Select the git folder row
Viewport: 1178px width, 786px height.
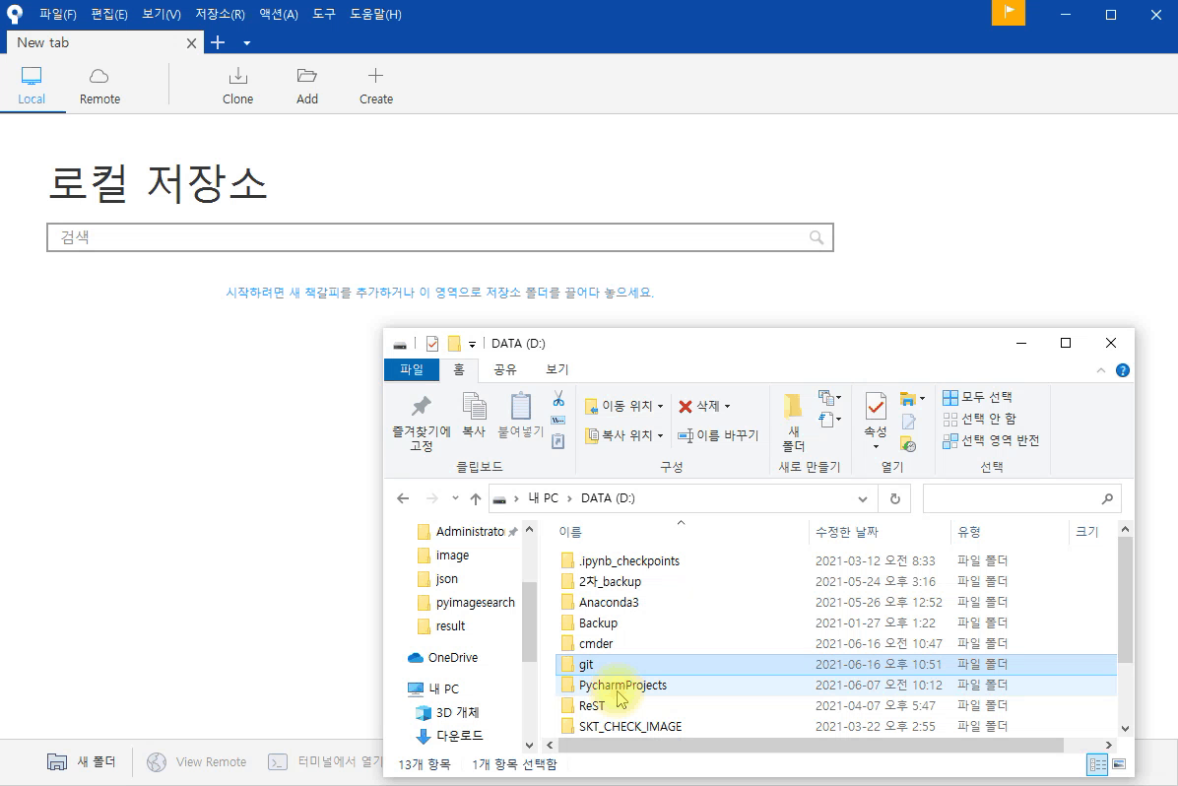836,664
